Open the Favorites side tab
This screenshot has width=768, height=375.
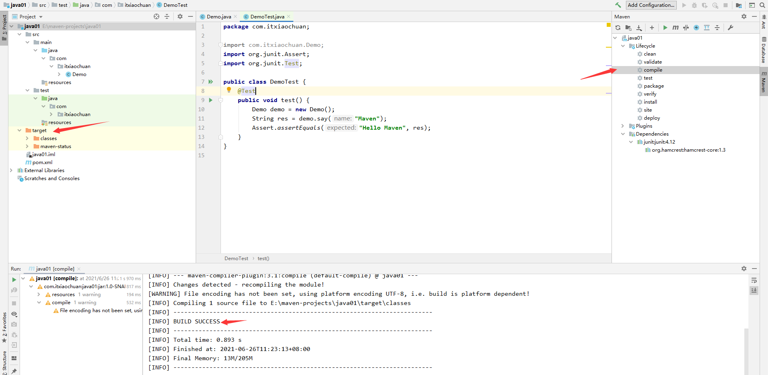(4, 327)
